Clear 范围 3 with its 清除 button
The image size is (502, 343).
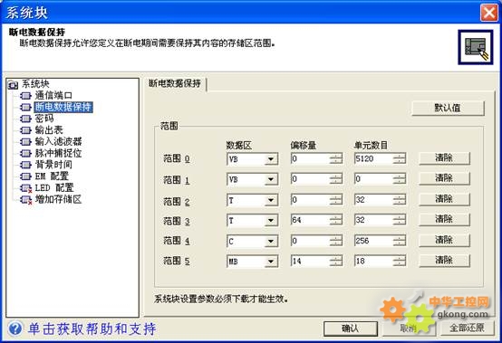[x=444, y=219]
